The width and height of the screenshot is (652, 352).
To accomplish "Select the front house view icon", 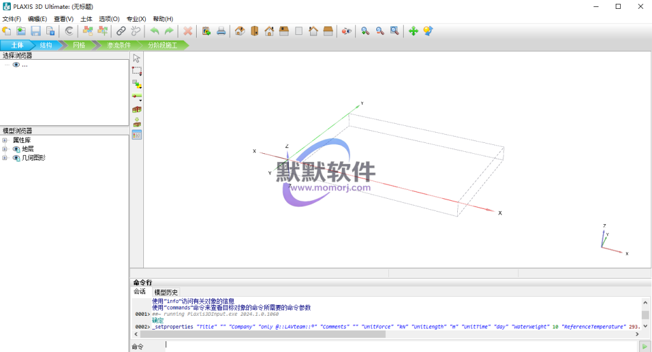I will [269, 30].
